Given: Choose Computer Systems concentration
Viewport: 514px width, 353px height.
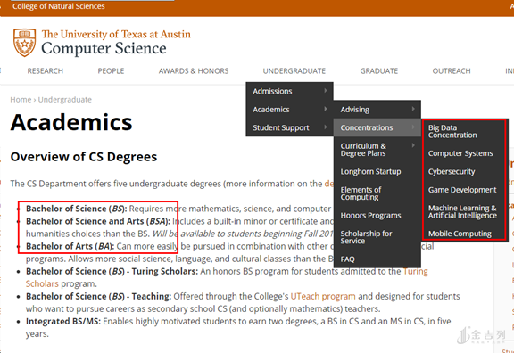Looking at the screenshot, I should pyautogui.click(x=464, y=153).
